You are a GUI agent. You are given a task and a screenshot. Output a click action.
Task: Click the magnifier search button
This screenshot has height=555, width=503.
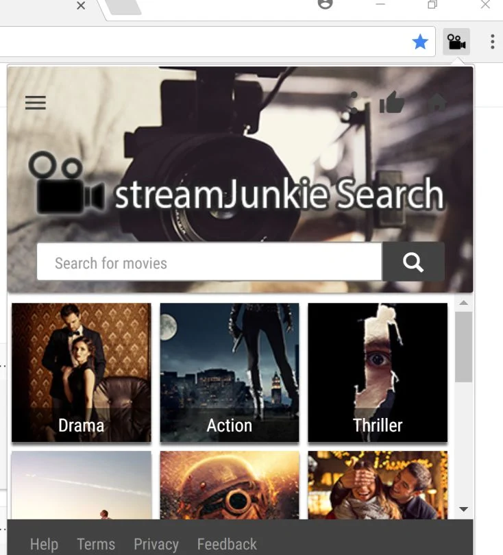(413, 262)
